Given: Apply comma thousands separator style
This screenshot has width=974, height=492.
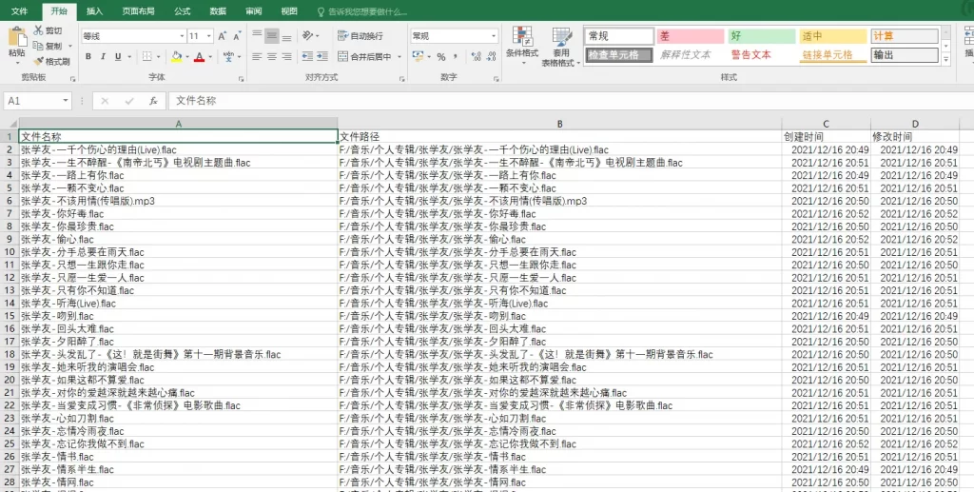Looking at the screenshot, I should point(456,56).
